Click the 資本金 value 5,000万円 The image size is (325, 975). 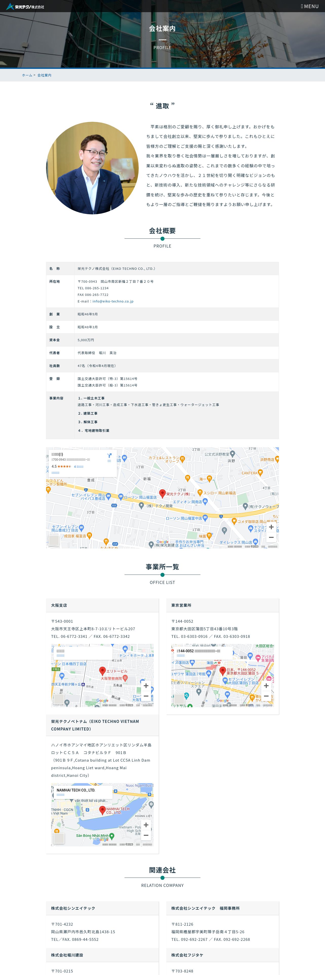86,340
